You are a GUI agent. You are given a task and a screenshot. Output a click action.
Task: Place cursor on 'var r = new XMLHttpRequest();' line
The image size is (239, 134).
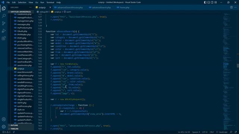pyautogui.click(x=68, y=99)
